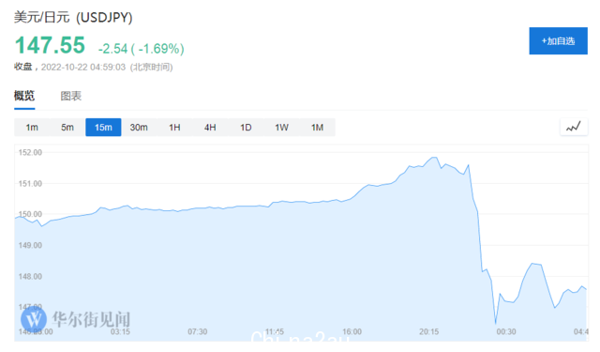The width and height of the screenshot is (600, 352).
Task: Select the 5m interval
Action: (67, 127)
